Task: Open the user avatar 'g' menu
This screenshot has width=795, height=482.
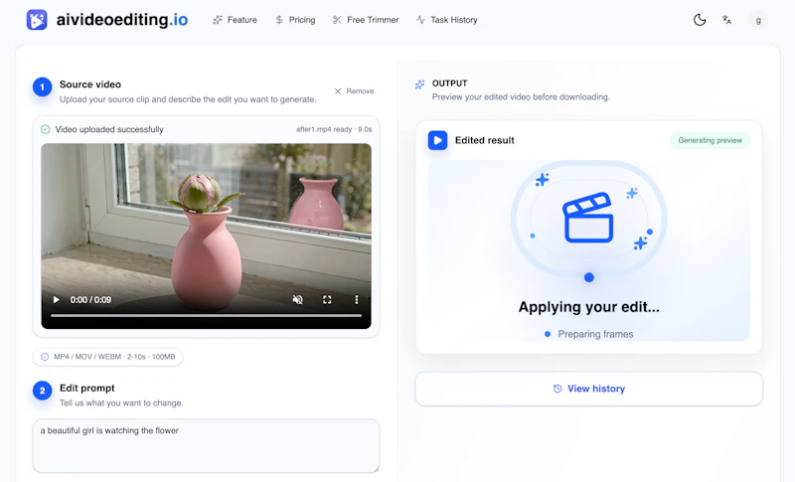Action: (758, 20)
